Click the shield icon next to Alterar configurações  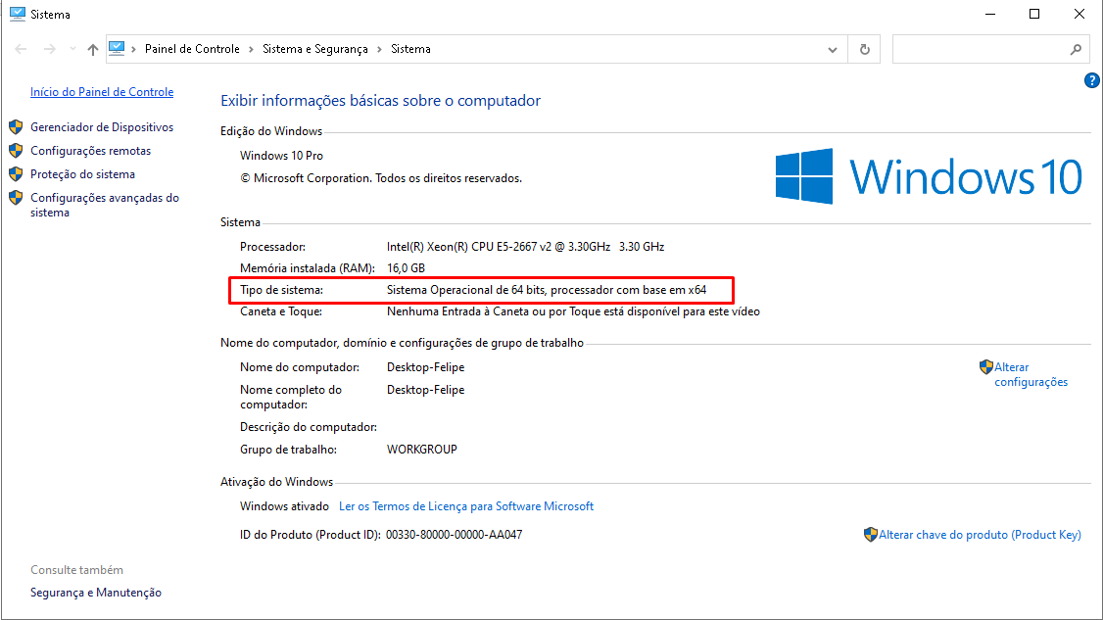tap(985, 366)
